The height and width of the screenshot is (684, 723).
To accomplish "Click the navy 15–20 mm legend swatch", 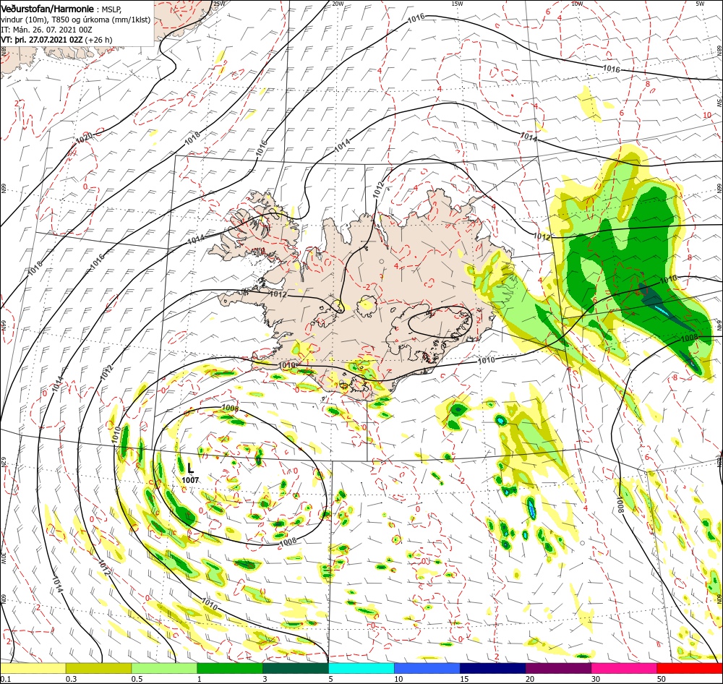I will coord(493,668).
